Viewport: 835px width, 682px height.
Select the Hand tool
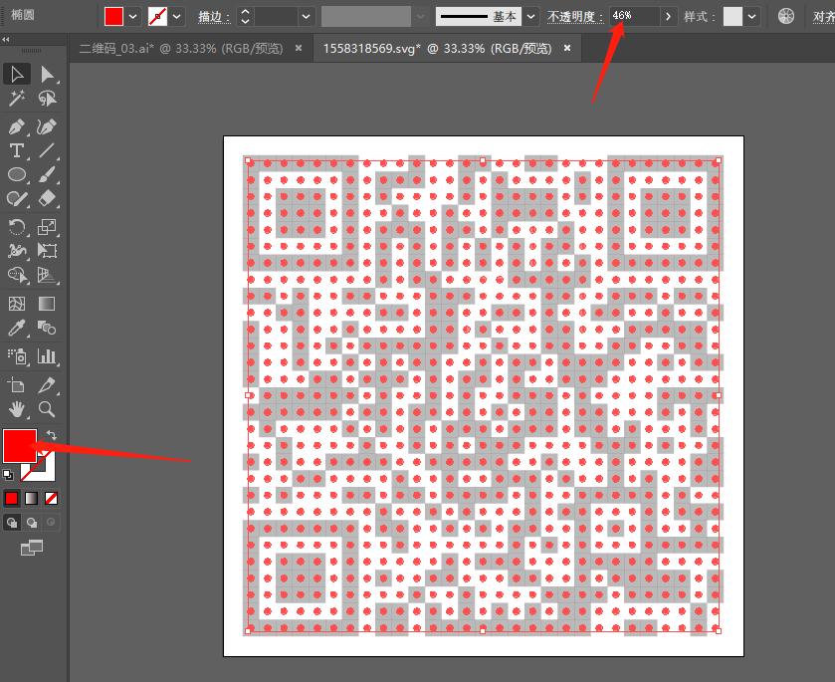[x=17, y=409]
